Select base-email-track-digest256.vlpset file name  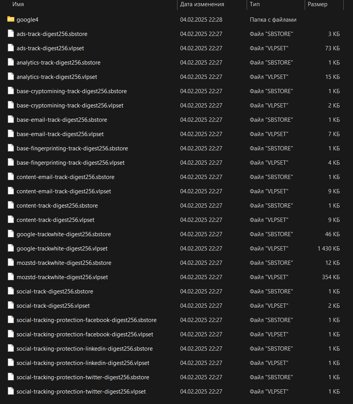[x=60, y=134]
